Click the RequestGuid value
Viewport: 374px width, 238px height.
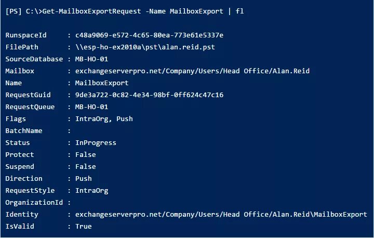(149, 95)
